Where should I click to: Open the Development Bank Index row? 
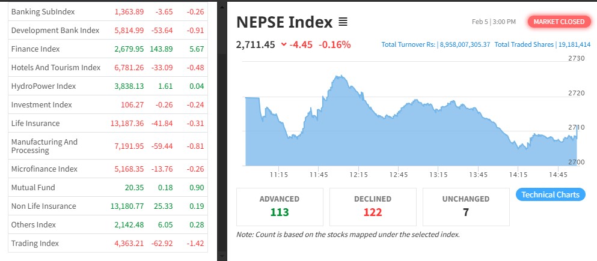coord(55,31)
